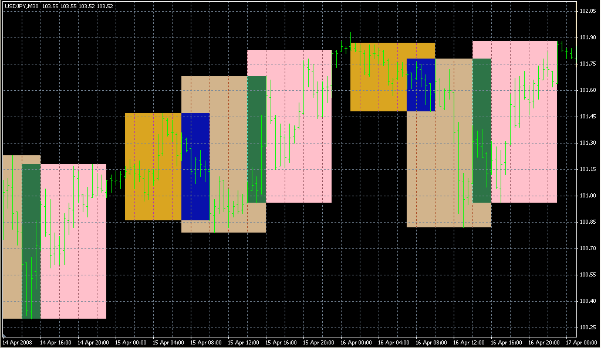
Task: Click the 101.60 price axis label
Action: pyautogui.click(x=588, y=90)
